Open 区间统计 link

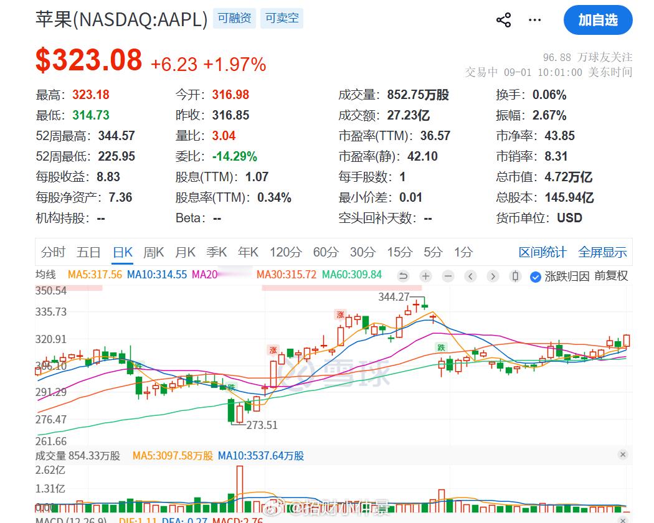543,252
